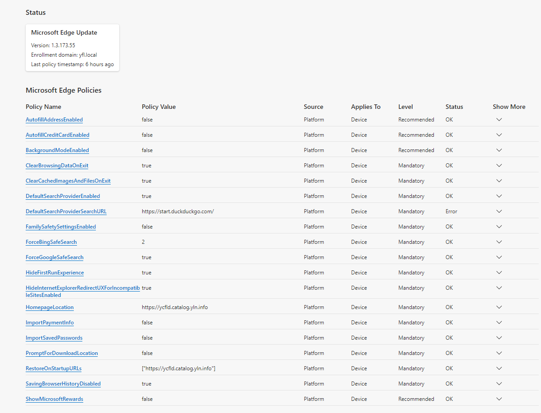Click the Policy Value column header
Screen dimensions: 541x413
coord(159,107)
